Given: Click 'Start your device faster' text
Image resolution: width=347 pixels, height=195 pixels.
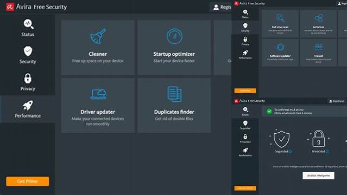Looking at the screenshot, I should [x=174, y=61].
